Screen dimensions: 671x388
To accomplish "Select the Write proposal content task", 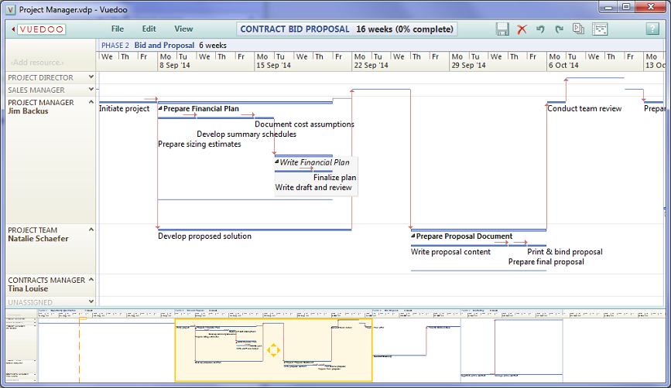I will click(450, 252).
